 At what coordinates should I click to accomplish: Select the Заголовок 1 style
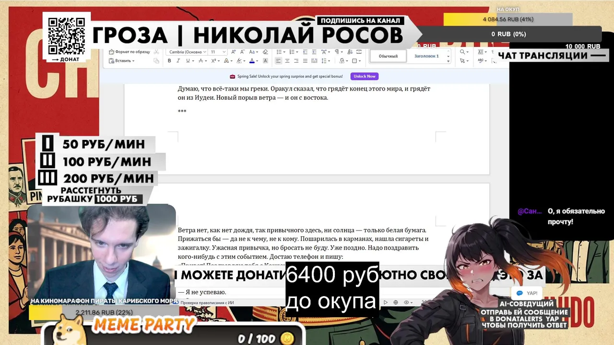pyautogui.click(x=426, y=56)
